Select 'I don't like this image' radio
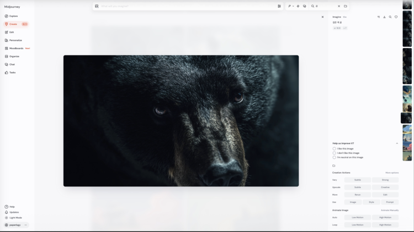Viewport: 414px width, 232px height. [335, 153]
